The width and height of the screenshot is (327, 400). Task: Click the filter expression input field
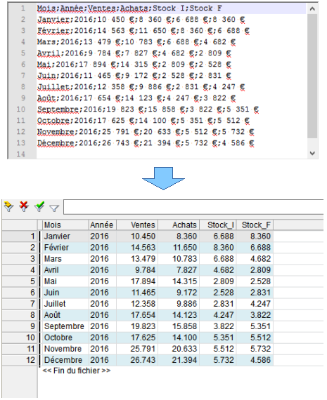[x=193, y=207]
